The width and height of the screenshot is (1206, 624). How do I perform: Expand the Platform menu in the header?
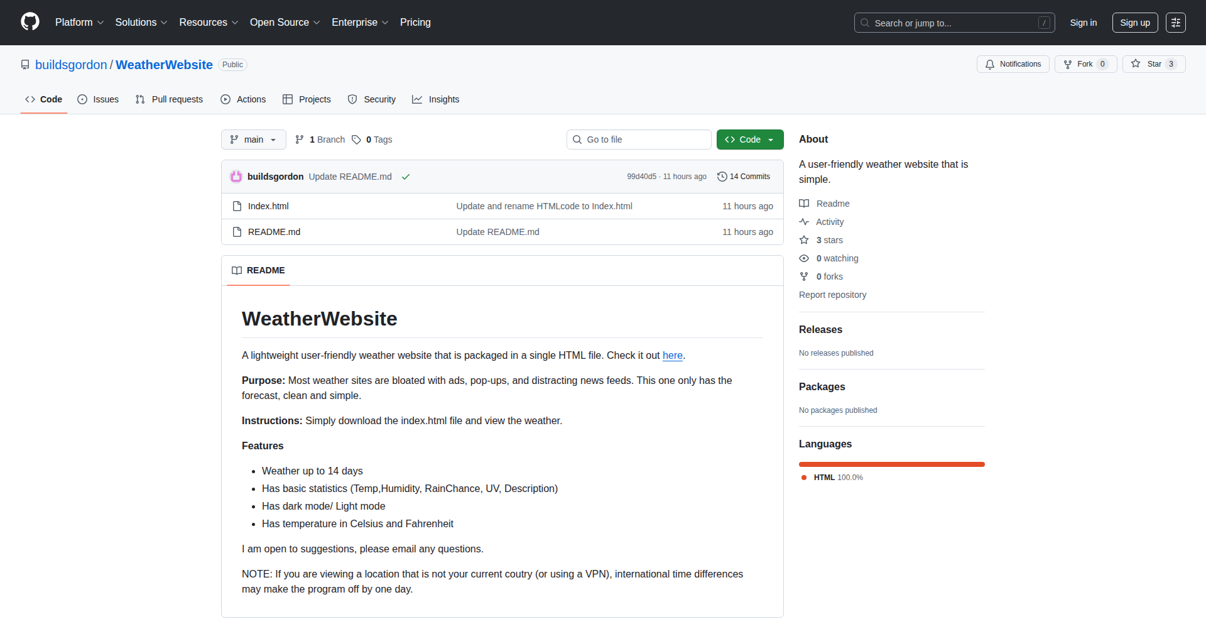coord(79,23)
